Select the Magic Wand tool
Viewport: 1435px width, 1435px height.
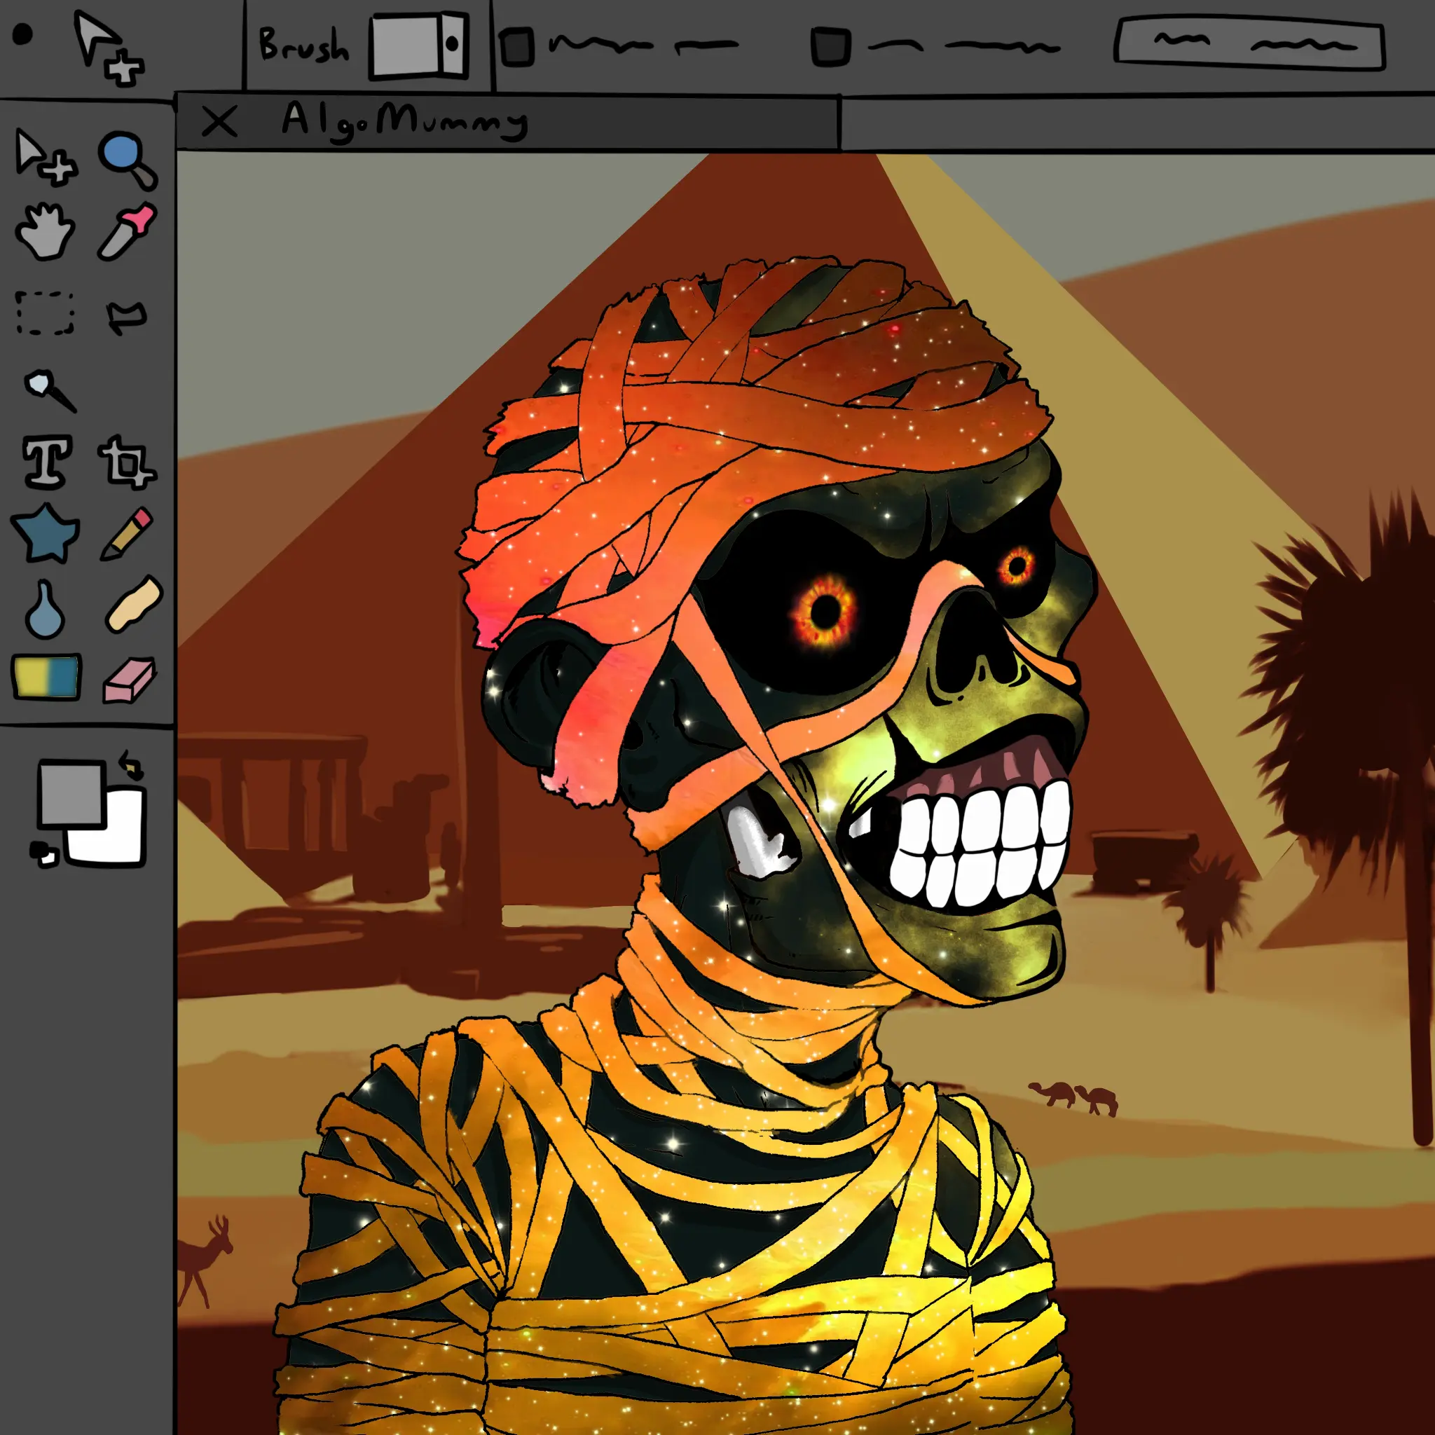click(49, 390)
